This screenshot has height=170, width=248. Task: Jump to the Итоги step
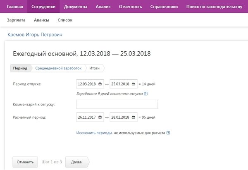94,68
